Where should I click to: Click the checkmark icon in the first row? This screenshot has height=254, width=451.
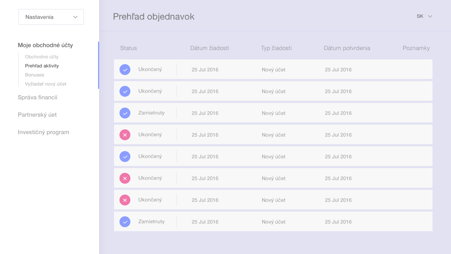click(125, 70)
